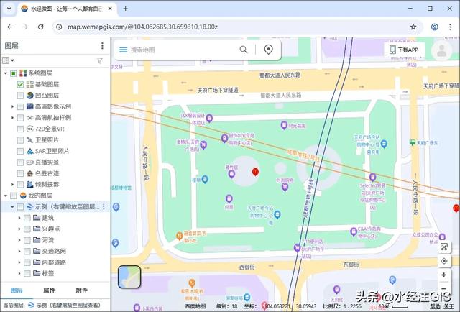This screenshot has width=460, height=312.
Task: Click the user avatar icon on map
Action: click(x=441, y=50)
